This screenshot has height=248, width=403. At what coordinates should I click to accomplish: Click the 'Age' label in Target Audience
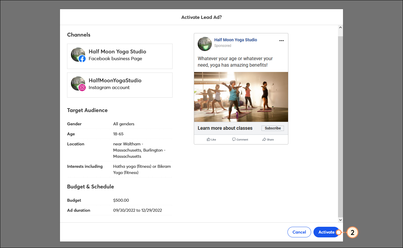coord(71,134)
